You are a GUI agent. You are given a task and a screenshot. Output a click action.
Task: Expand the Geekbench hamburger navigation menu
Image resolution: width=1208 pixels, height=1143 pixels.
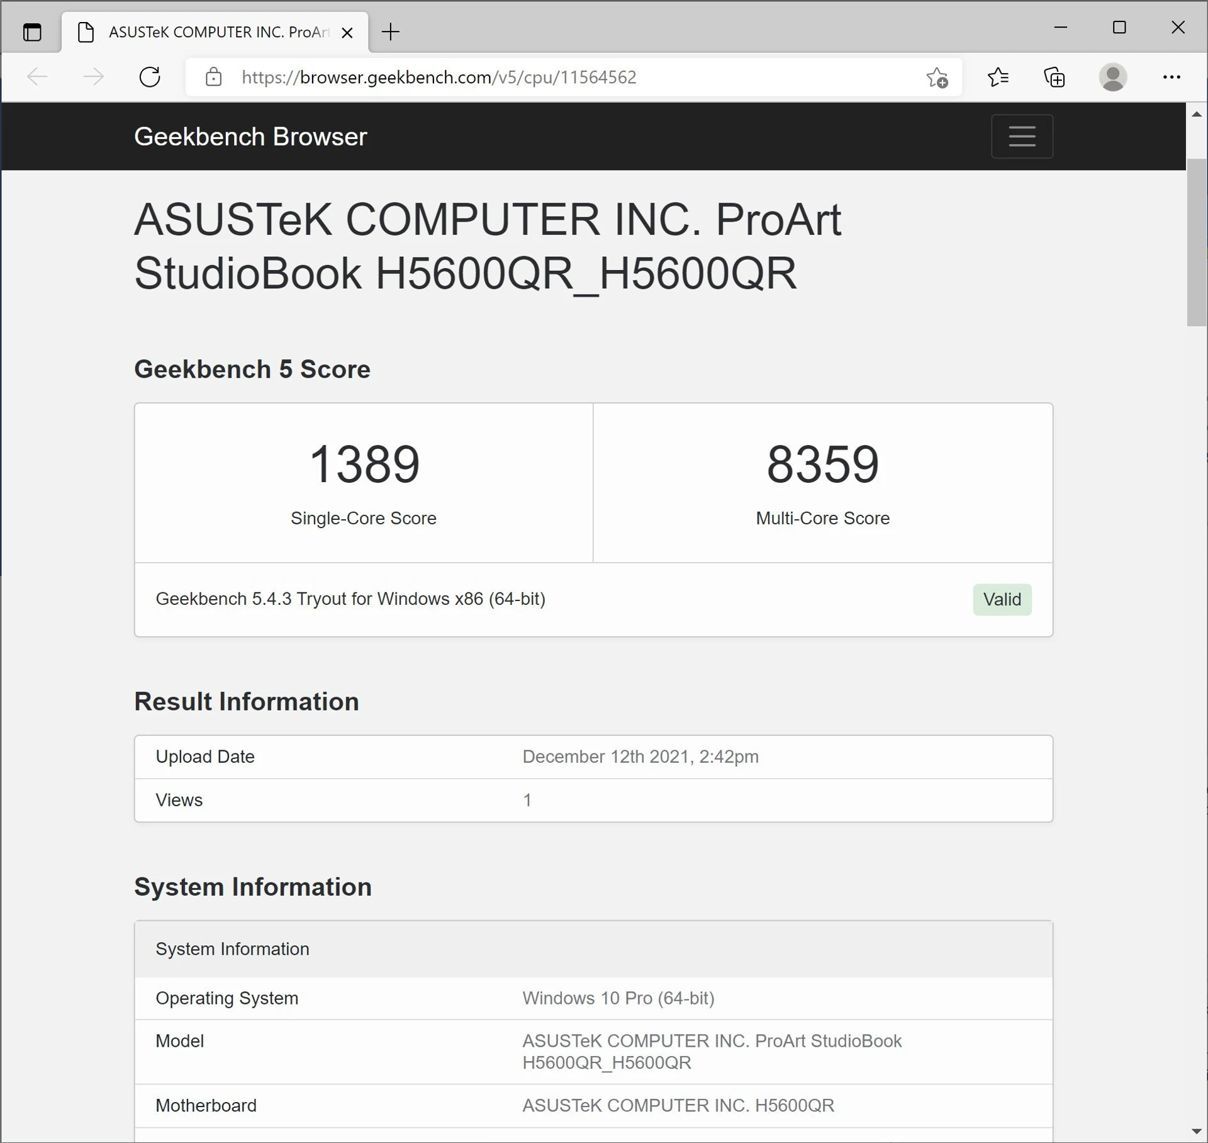click(x=1022, y=136)
